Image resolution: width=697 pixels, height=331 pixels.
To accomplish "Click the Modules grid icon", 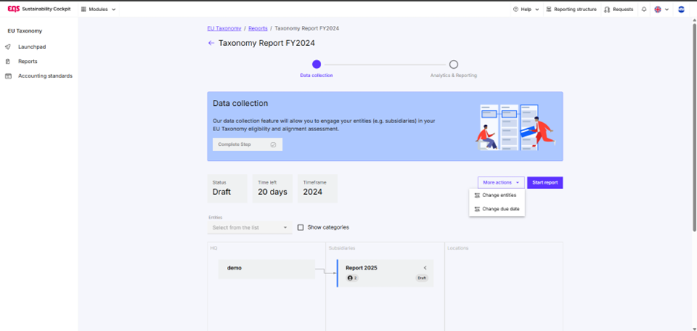I will click(x=84, y=9).
